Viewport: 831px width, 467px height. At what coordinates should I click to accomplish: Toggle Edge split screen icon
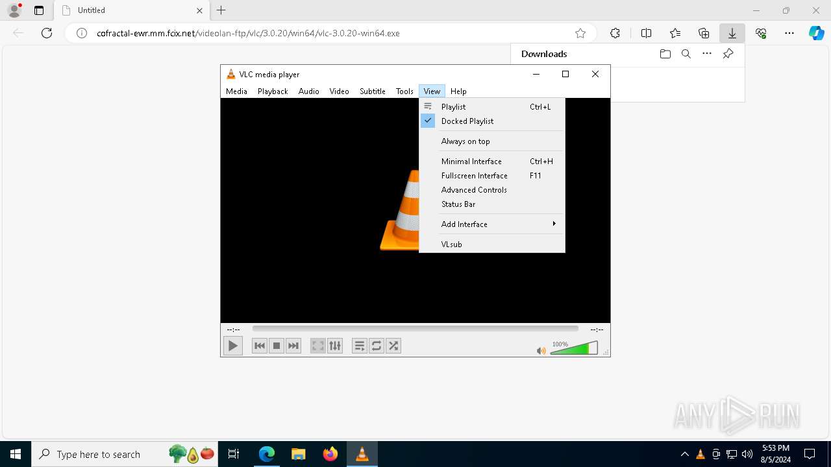point(646,33)
